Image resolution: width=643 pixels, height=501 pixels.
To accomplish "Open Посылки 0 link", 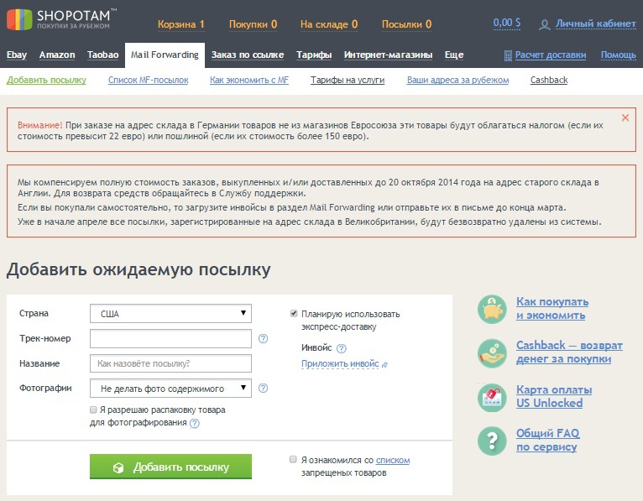I will (406, 24).
